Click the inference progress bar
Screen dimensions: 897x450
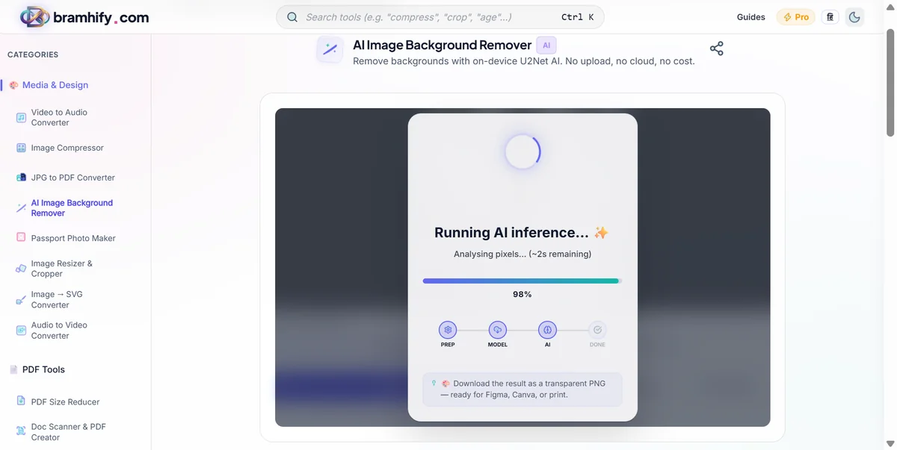pyautogui.click(x=523, y=281)
